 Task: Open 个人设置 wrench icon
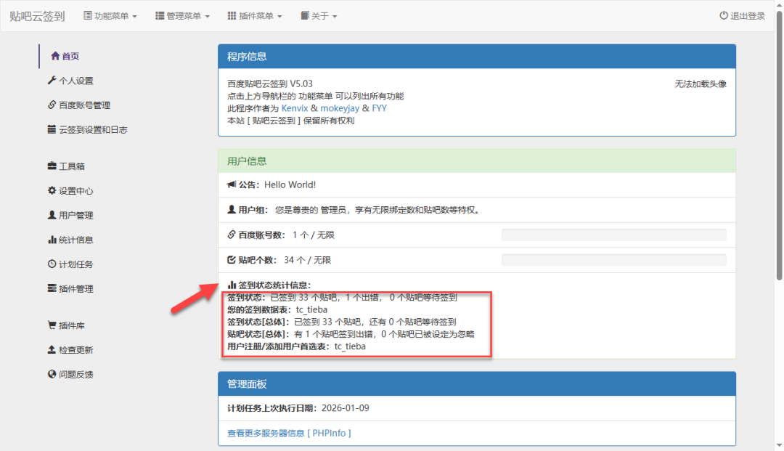52,80
